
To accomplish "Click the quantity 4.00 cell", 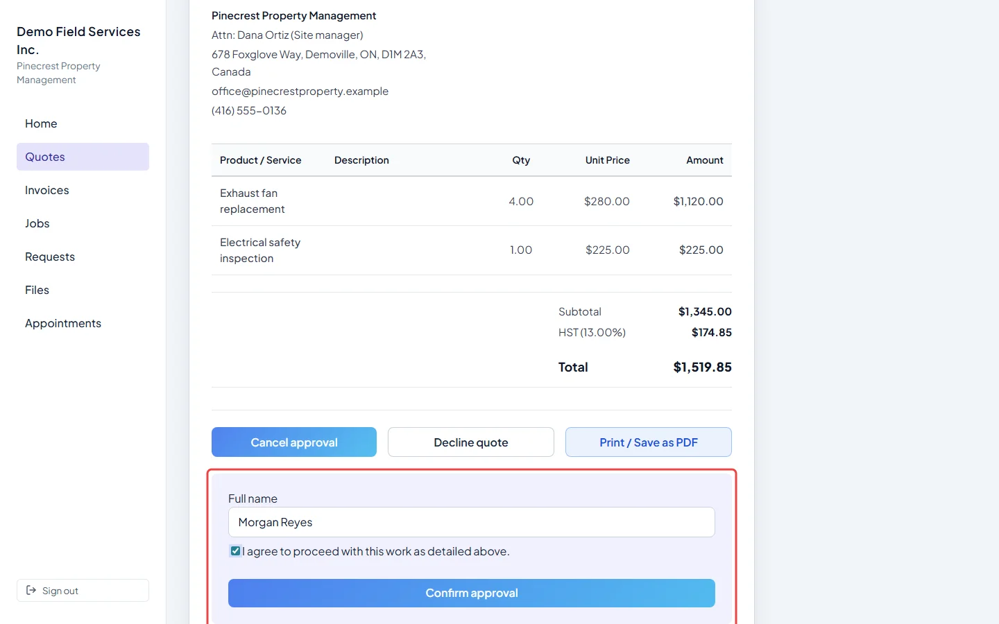I will click(x=521, y=201).
